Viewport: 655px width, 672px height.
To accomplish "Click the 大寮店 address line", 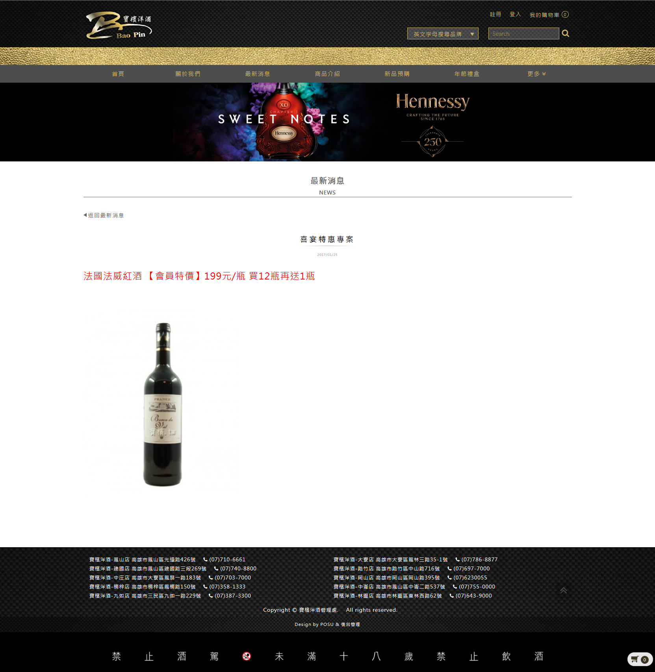I will (x=391, y=559).
